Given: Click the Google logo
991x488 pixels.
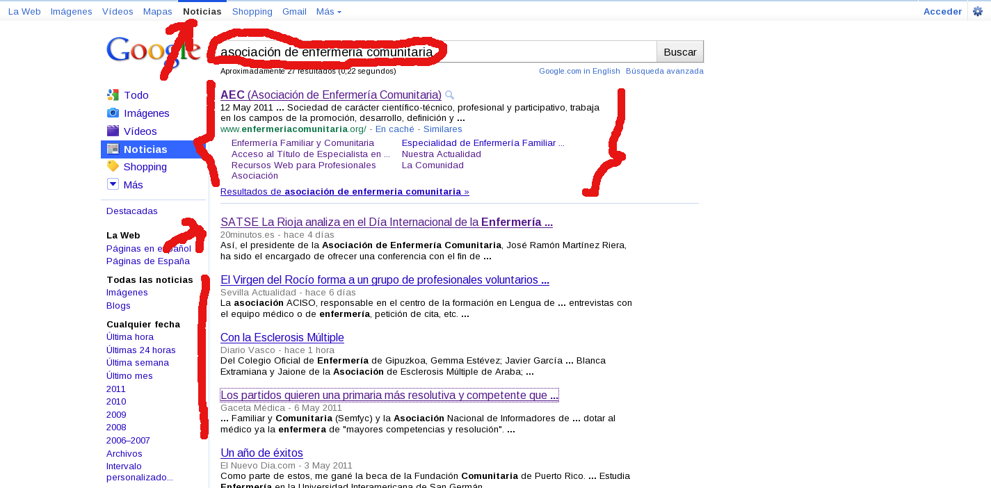Looking at the screenshot, I should pos(153,51).
